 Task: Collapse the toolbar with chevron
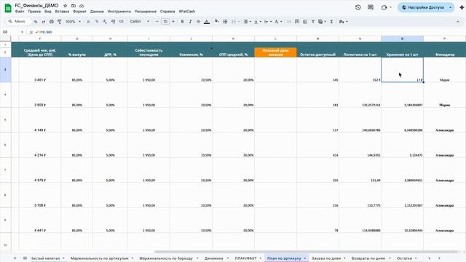point(458,22)
